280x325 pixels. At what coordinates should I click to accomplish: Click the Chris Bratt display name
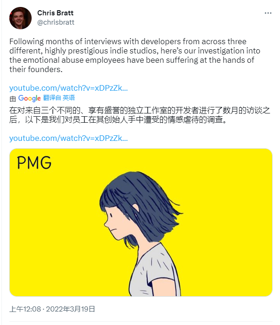click(55, 13)
